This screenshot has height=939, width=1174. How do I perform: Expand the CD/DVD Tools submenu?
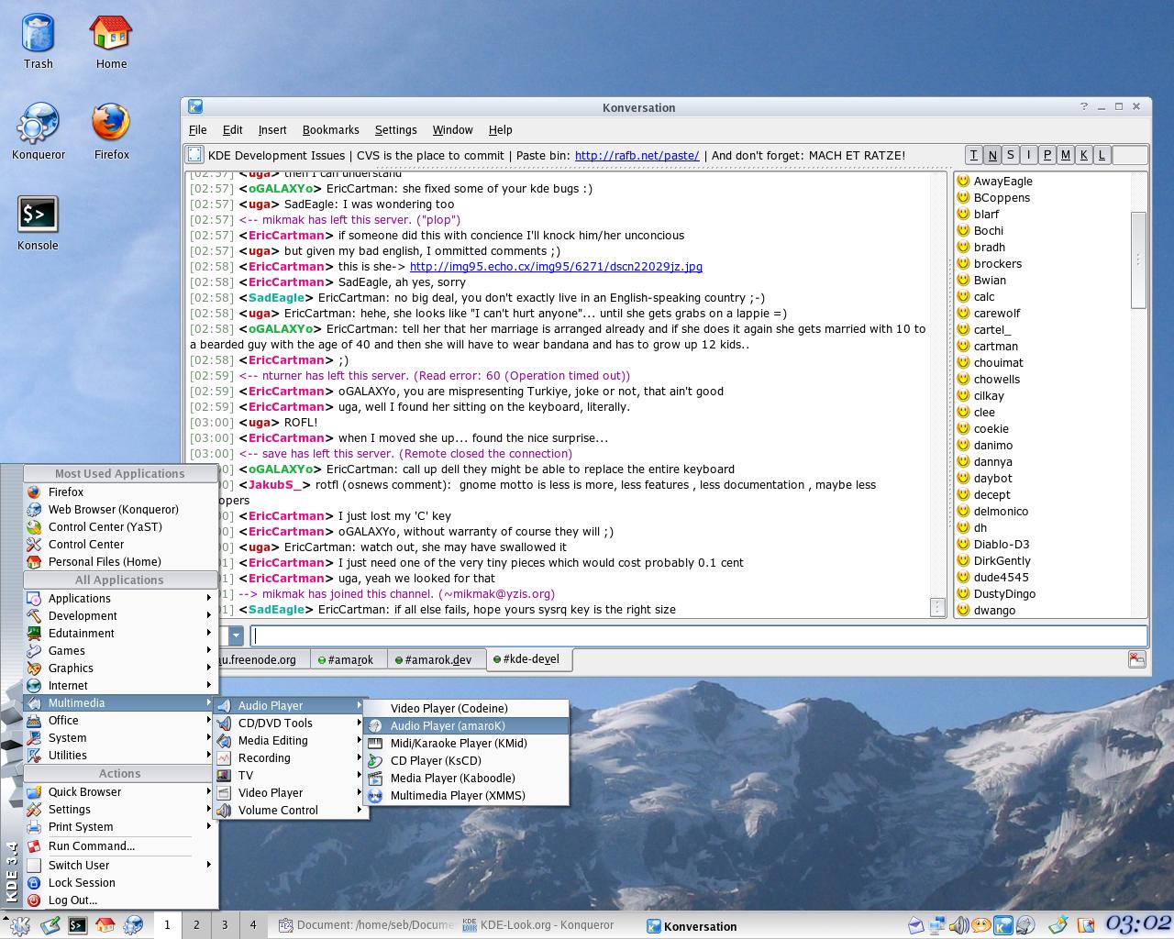[291, 723]
